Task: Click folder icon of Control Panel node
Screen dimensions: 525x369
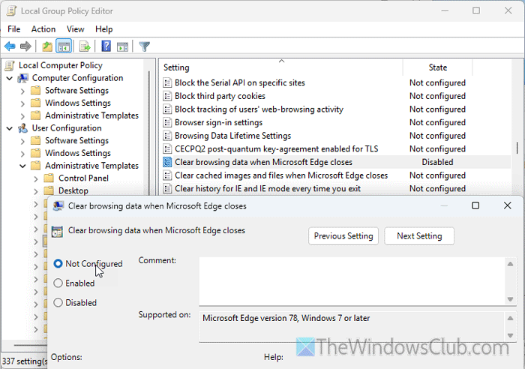Action: tap(49, 178)
